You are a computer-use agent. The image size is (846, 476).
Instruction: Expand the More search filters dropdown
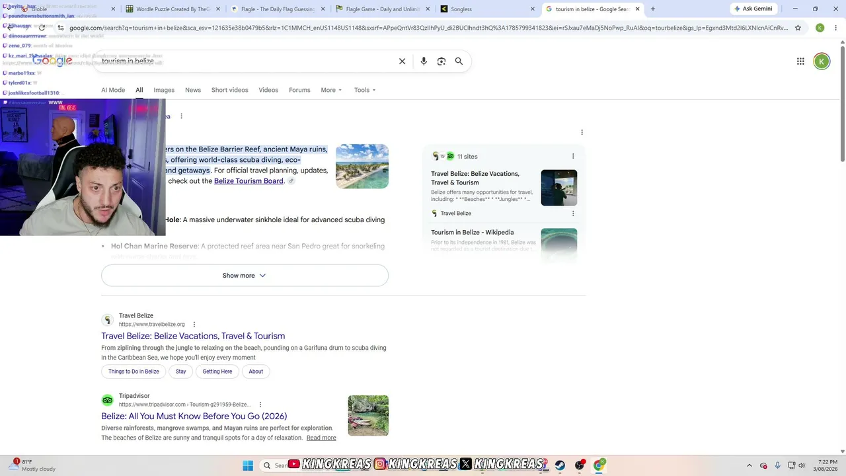[331, 90]
